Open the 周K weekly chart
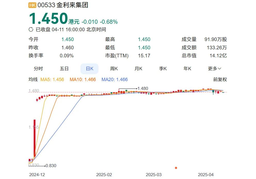Screen dimensions: 256x179 pos(114,69)
